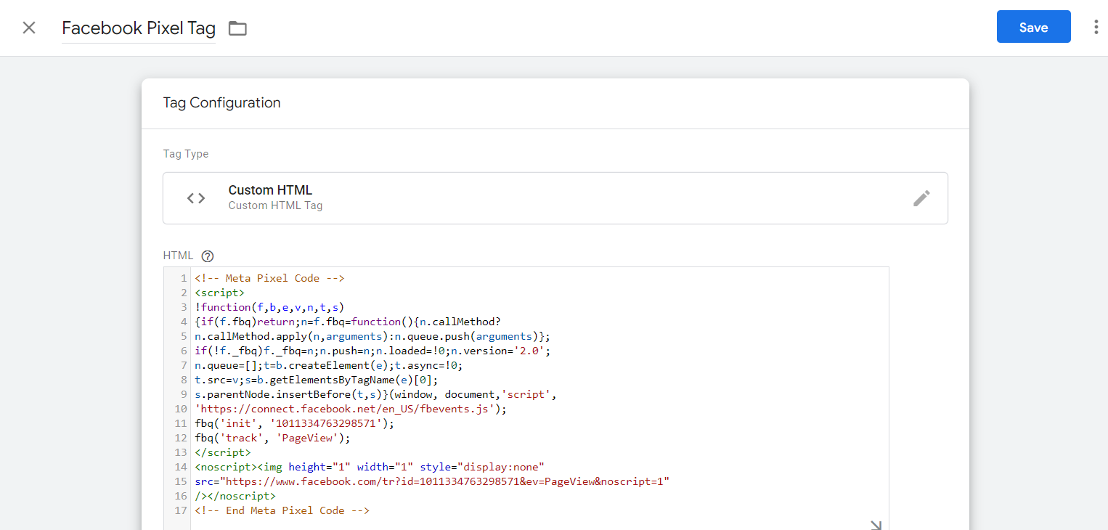This screenshot has width=1108, height=530.
Task: Click the fbevents.js URL line
Action: pos(351,409)
